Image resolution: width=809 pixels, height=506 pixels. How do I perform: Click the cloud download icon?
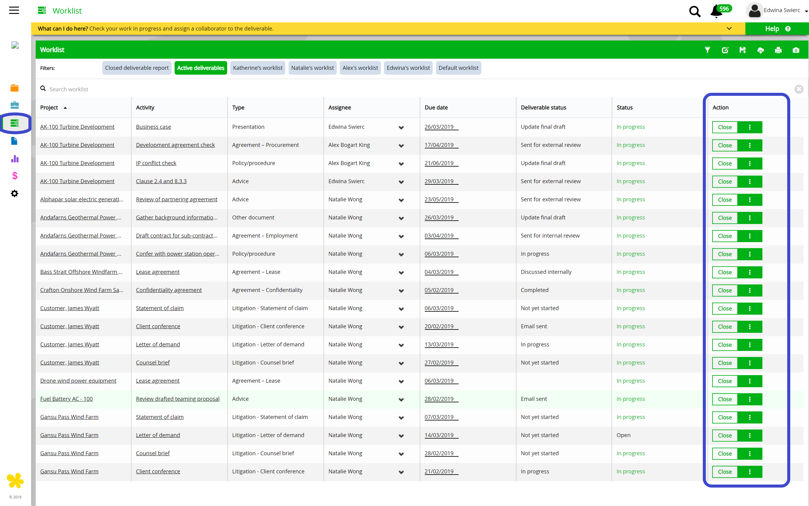[761, 50]
